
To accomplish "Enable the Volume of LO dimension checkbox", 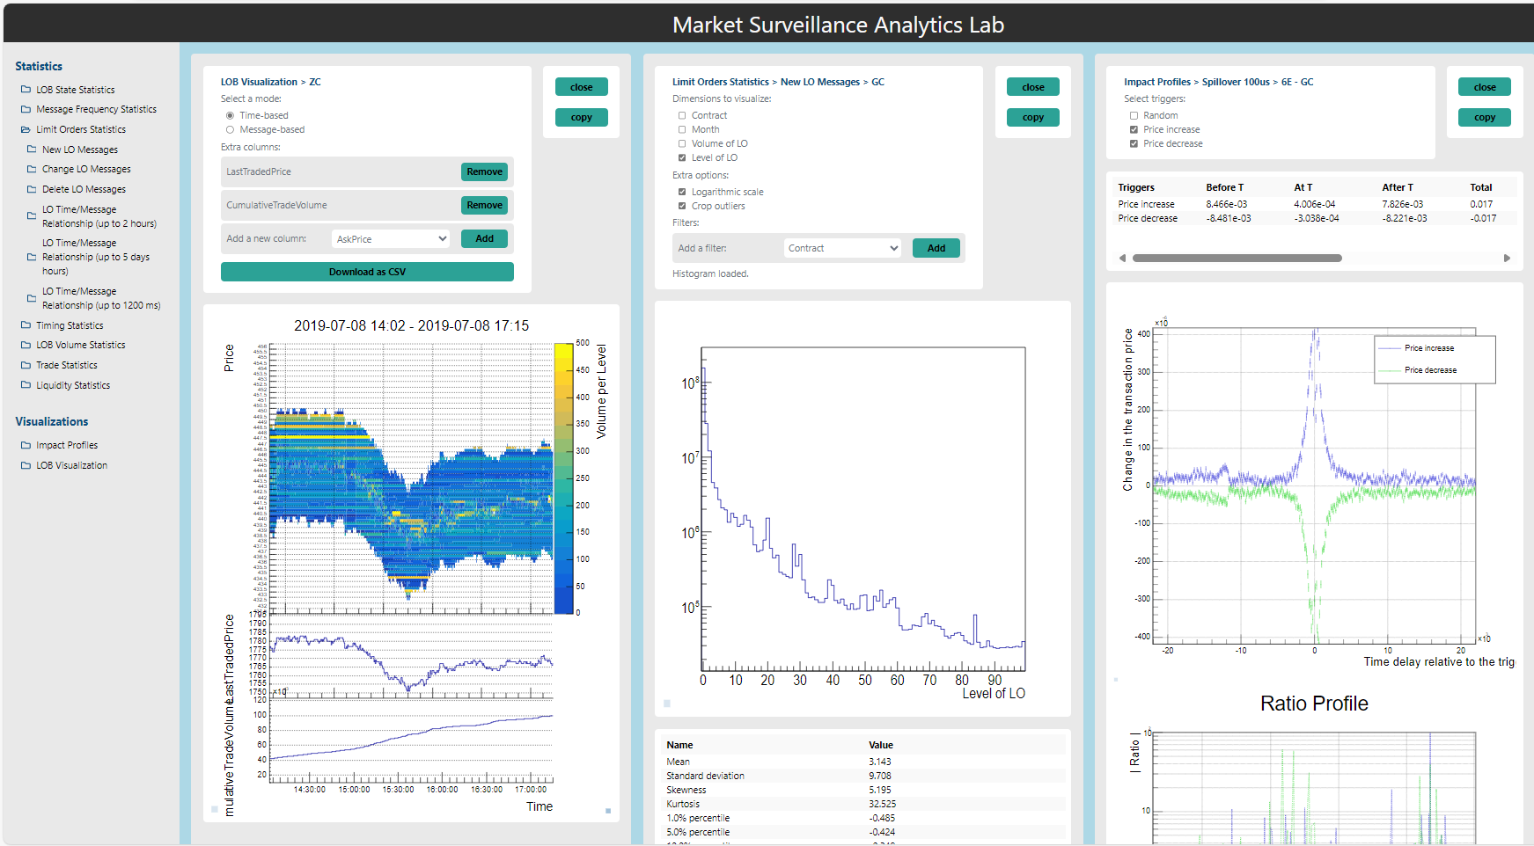I will 682,144.
